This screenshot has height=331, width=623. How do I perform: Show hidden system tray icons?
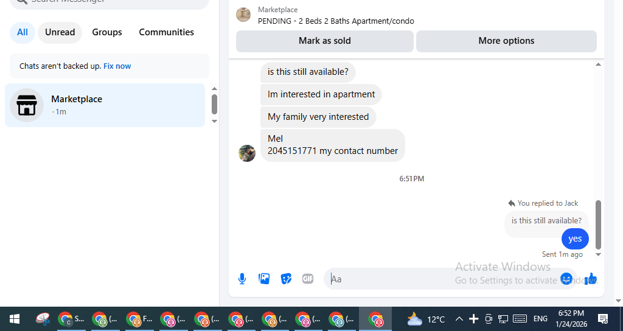[x=459, y=319]
